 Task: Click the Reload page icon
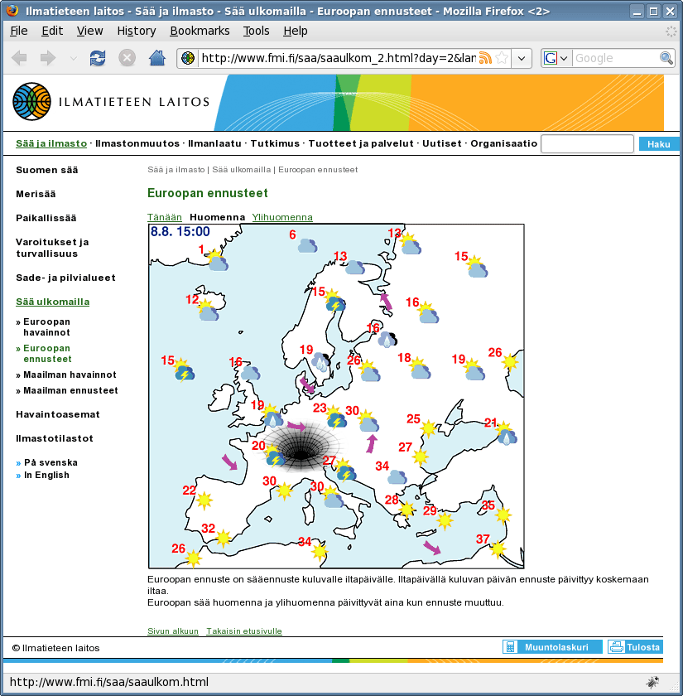coord(98,58)
